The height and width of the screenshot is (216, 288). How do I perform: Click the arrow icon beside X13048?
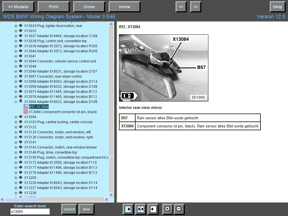(x=21, y=66)
